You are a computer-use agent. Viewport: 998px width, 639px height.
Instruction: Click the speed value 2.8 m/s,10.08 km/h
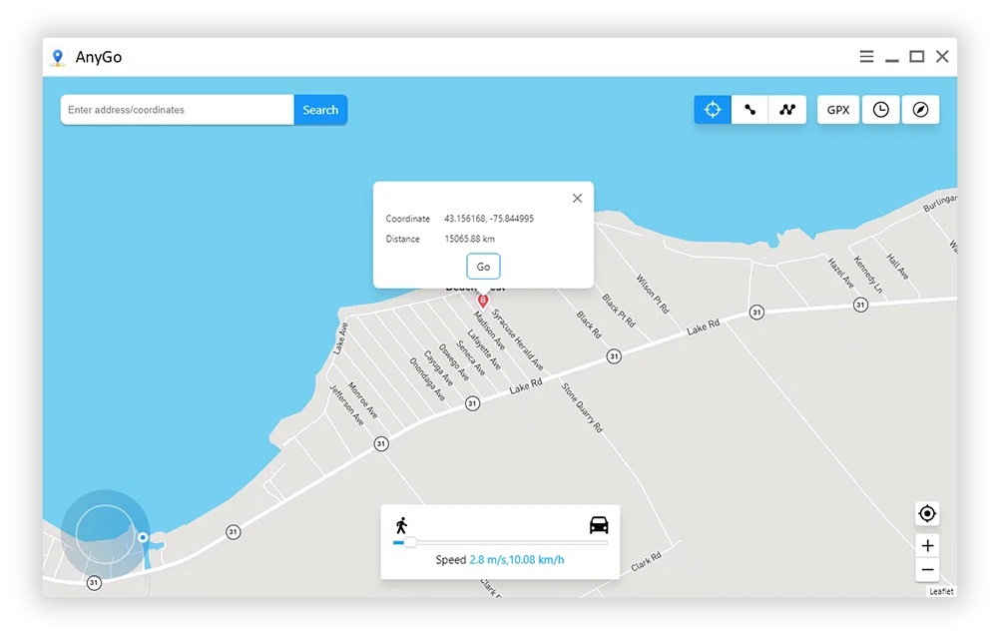[x=517, y=560]
